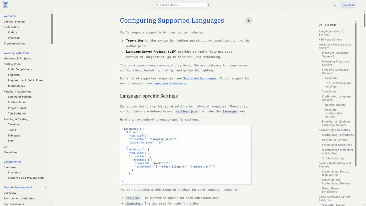Open the Git docs page
The height and width of the screenshot is (206, 366).
6,147
